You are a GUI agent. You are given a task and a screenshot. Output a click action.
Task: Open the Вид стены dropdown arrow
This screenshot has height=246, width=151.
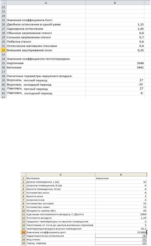point(144,239)
